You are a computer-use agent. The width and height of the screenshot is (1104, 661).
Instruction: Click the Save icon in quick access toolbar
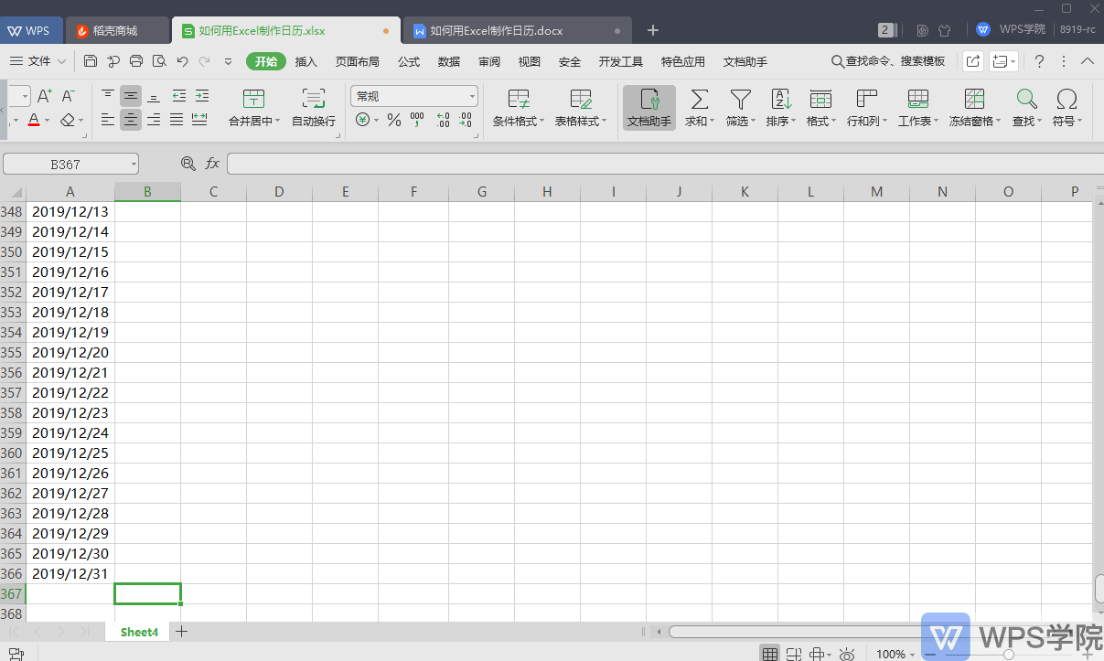tap(91, 61)
